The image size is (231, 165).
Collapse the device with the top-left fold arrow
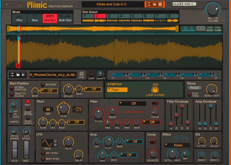[7, 4]
